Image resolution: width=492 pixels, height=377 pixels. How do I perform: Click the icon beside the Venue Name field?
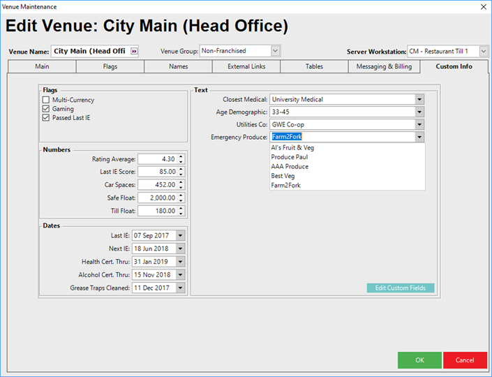(135, 51)
